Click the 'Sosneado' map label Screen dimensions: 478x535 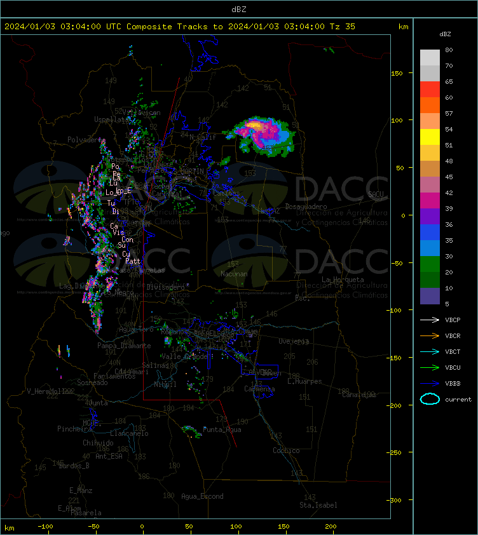(x=92, y=383)
